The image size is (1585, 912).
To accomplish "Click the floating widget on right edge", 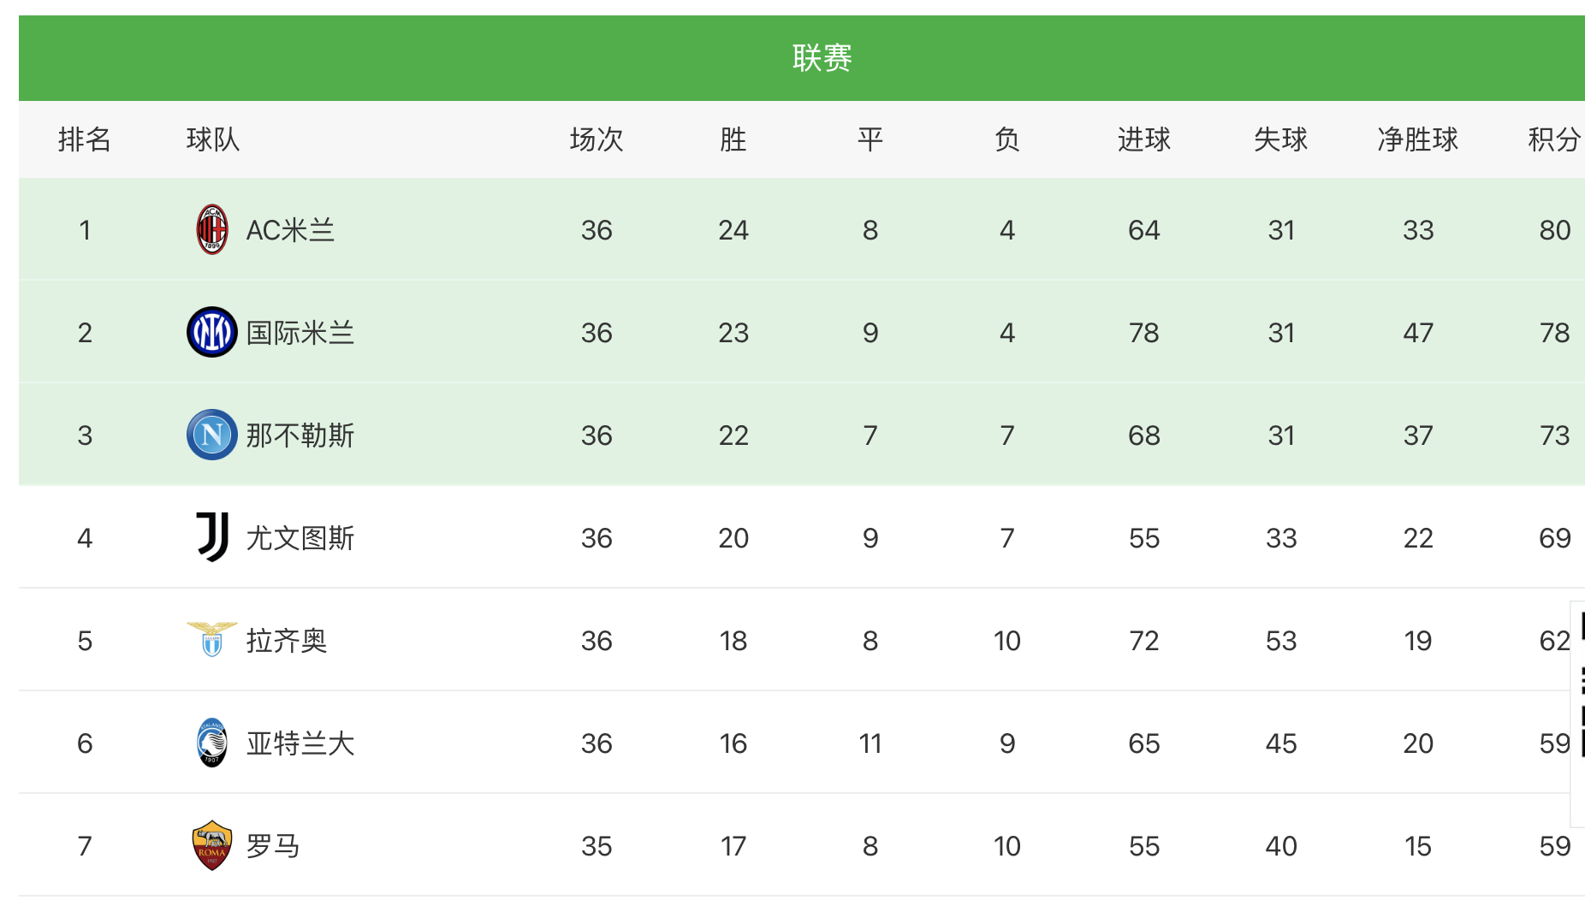I will (1580, 714).
